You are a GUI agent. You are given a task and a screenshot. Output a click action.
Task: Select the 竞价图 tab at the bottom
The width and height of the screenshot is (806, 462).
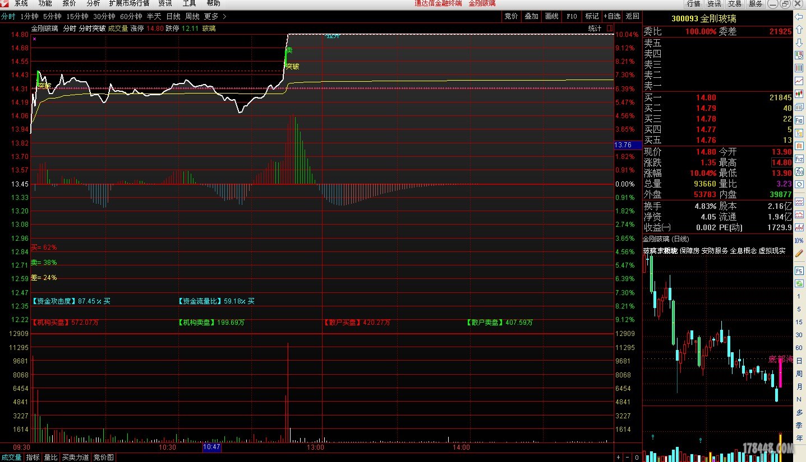click(103, 458)
